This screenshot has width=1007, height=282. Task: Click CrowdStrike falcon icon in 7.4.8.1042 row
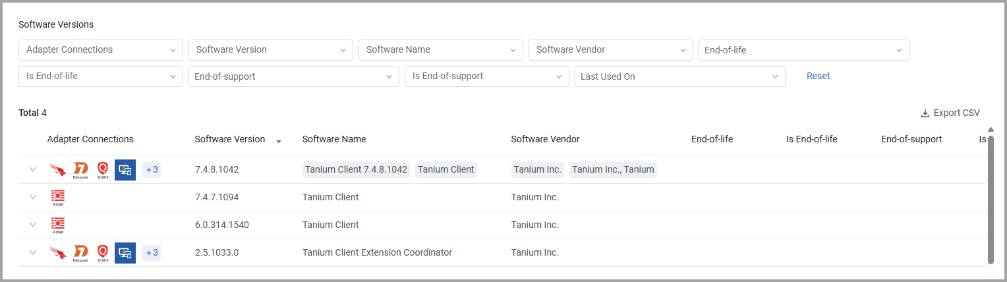(58, 169)
